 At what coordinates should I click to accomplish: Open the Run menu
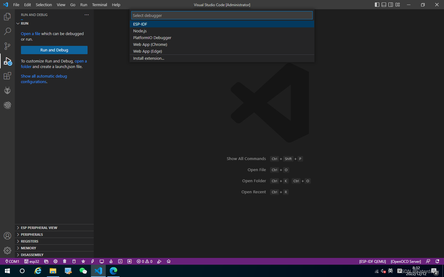coord(84,5)
